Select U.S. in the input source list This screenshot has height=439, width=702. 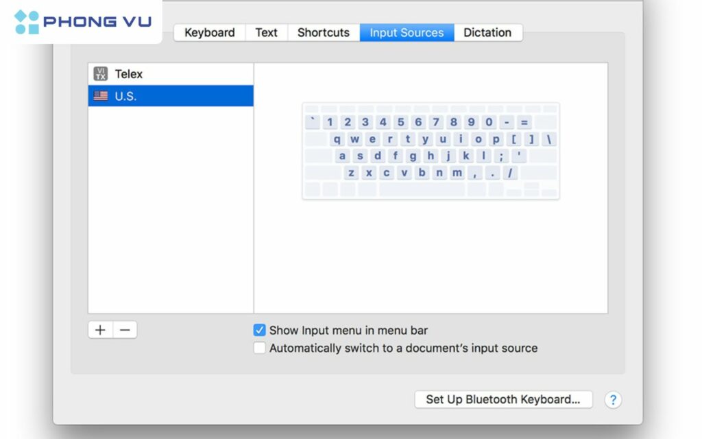125,96
